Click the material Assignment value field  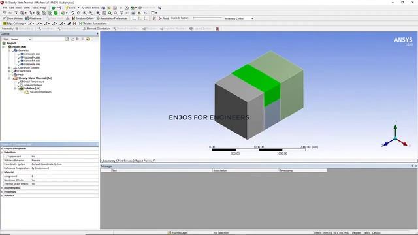(65, 176)
